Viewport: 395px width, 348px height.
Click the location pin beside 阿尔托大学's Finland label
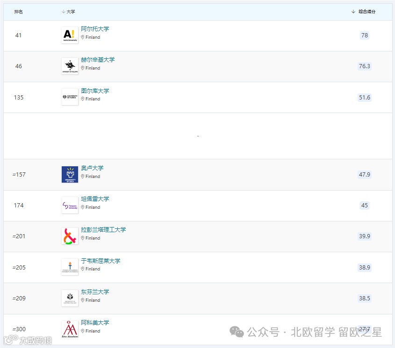coord(83,37)
